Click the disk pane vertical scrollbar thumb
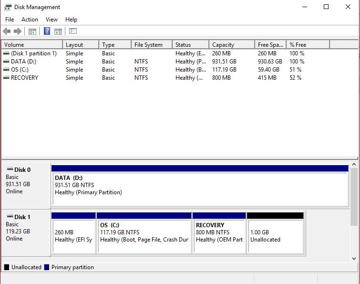This screenshot has height=284, width=360. point(354,197)
